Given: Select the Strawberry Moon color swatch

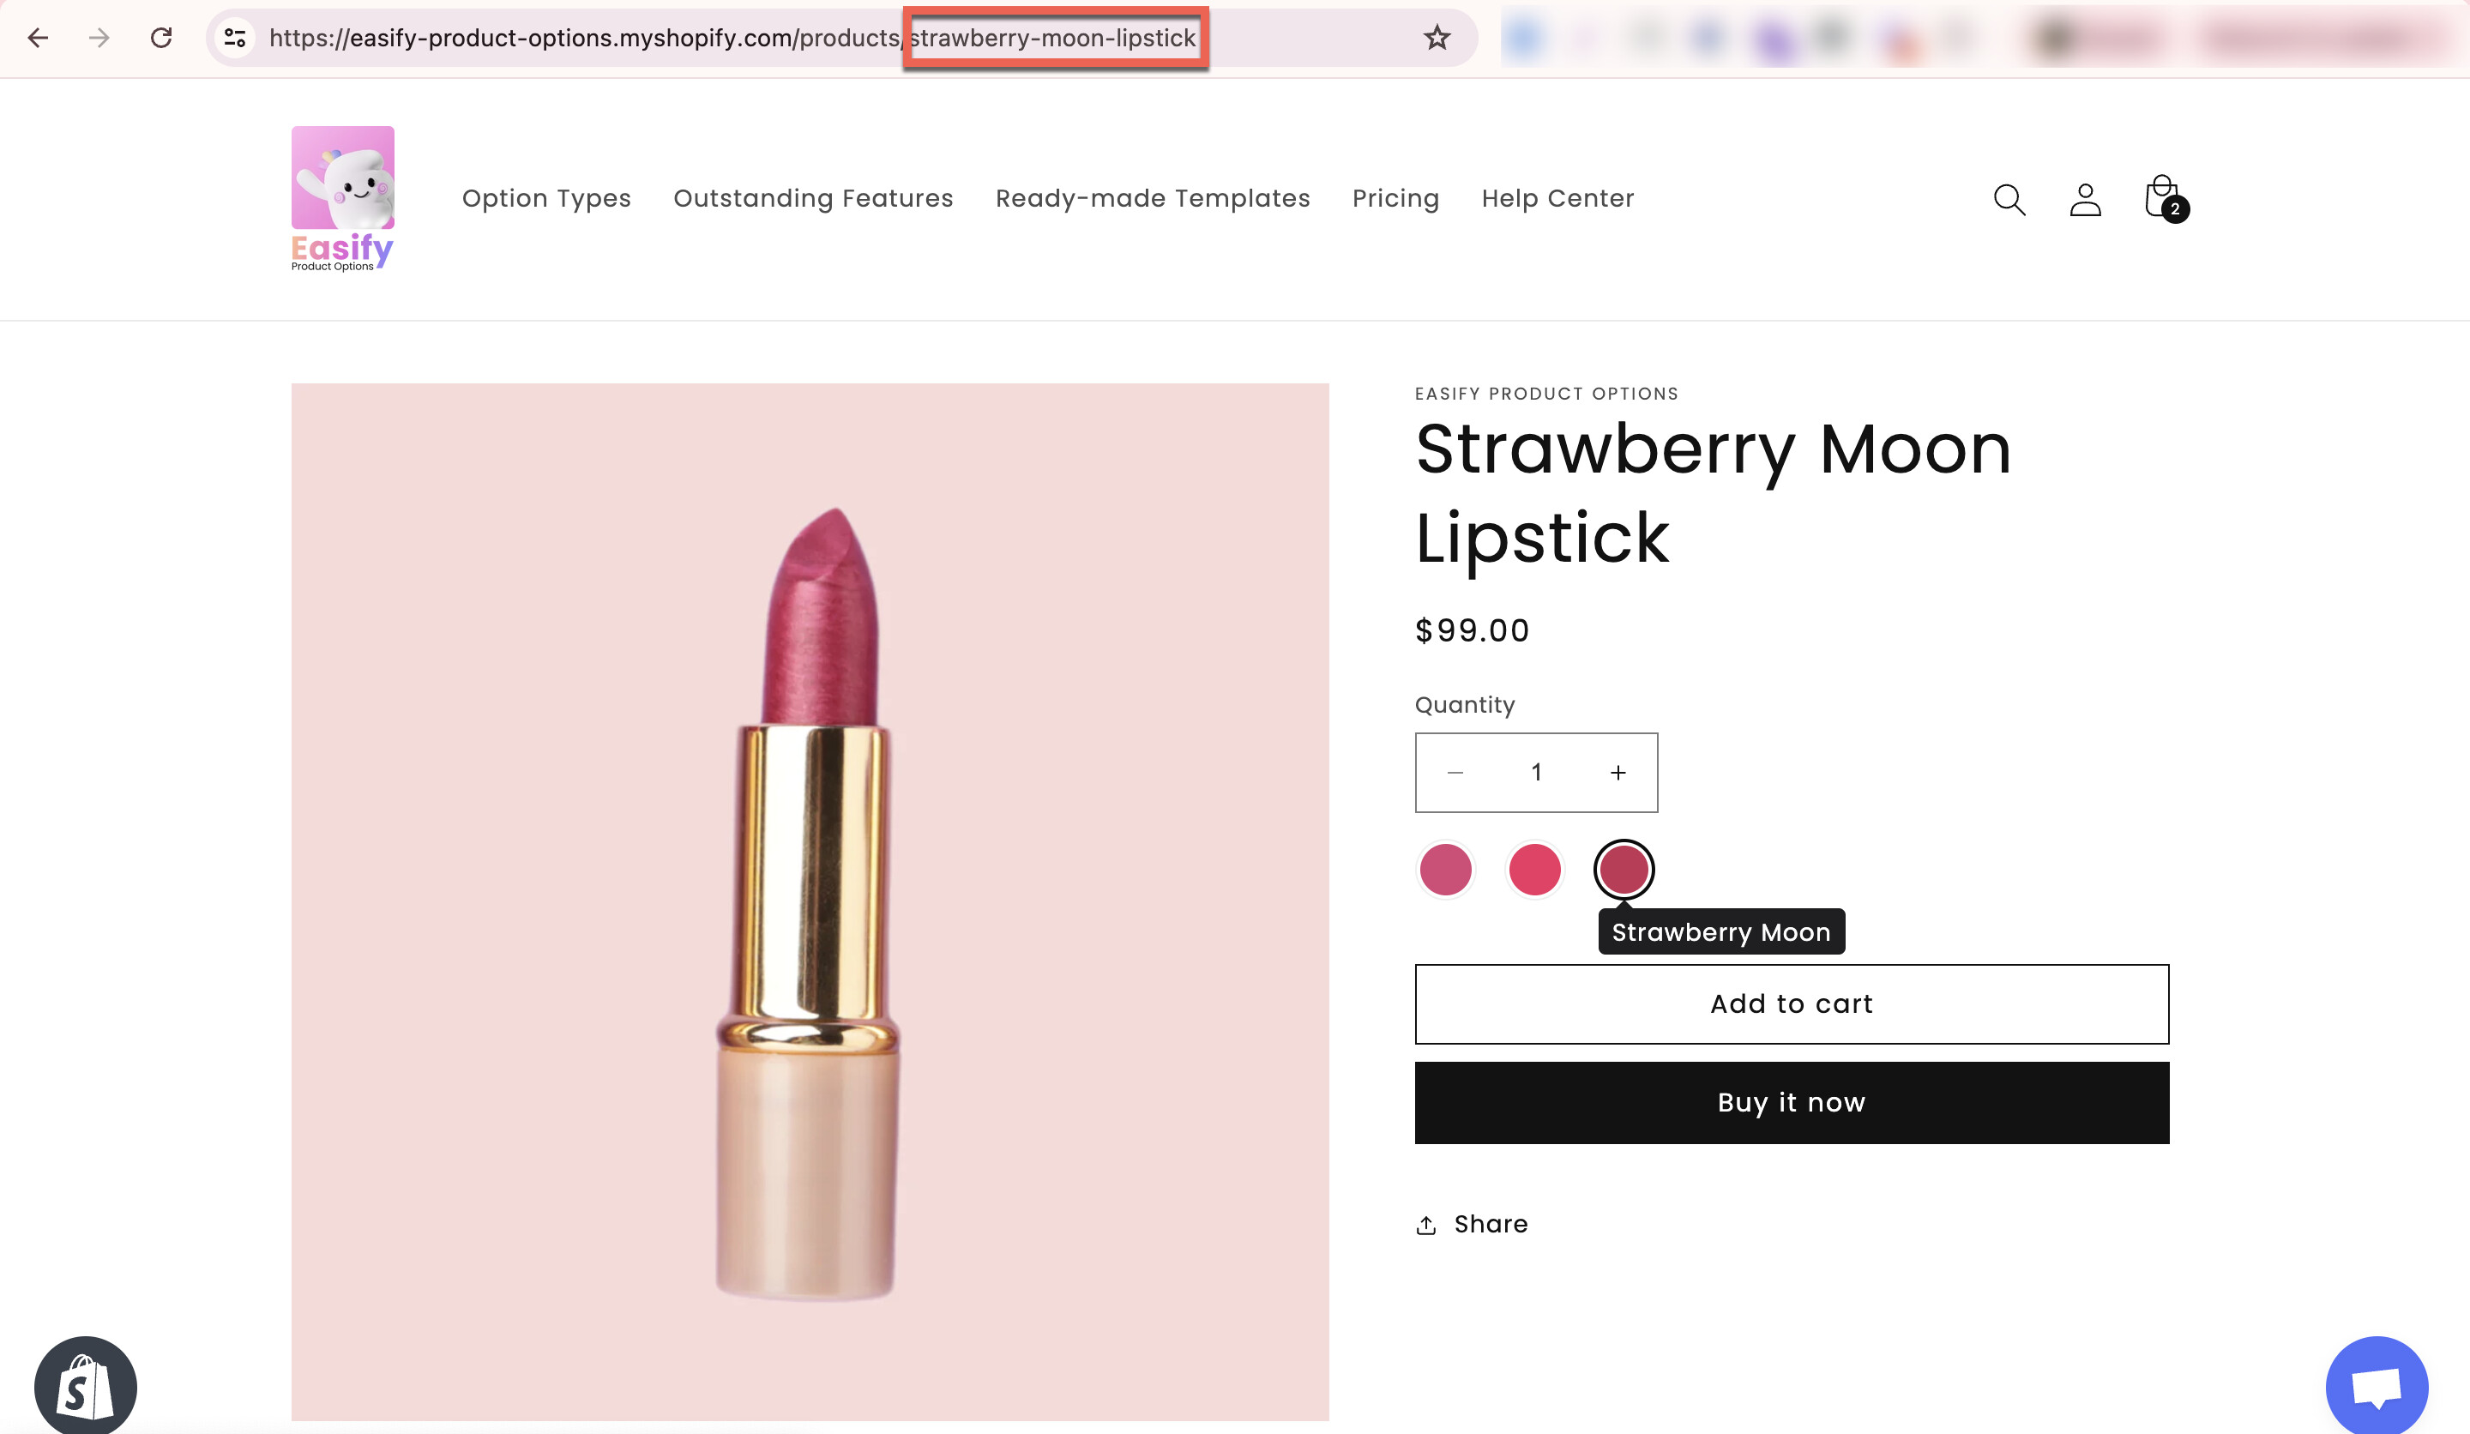Looking at the screenshot, I should [1624, 870].
